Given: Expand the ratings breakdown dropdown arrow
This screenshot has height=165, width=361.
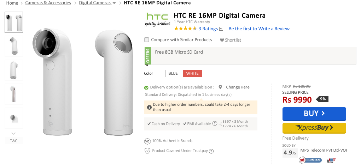Looking at the screenshot, I should [221, 29].
